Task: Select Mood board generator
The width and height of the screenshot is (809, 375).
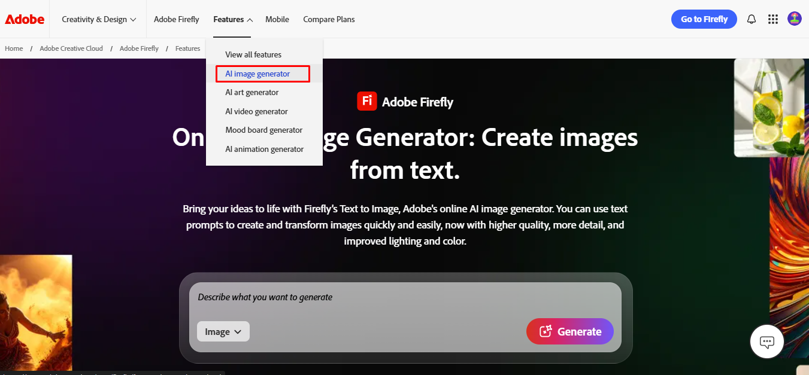Action: pyautogui.click(x=263, y=130)
